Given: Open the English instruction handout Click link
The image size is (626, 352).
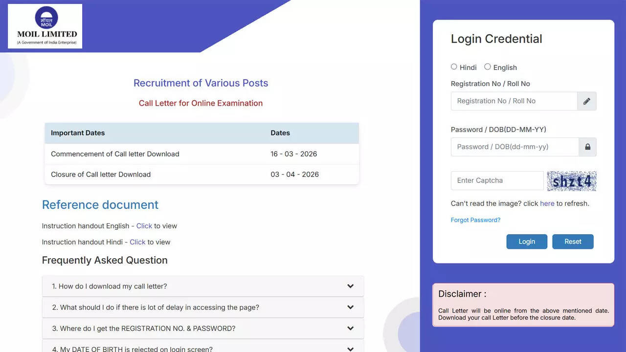Looking at the screenshot, I should (144, 226).
